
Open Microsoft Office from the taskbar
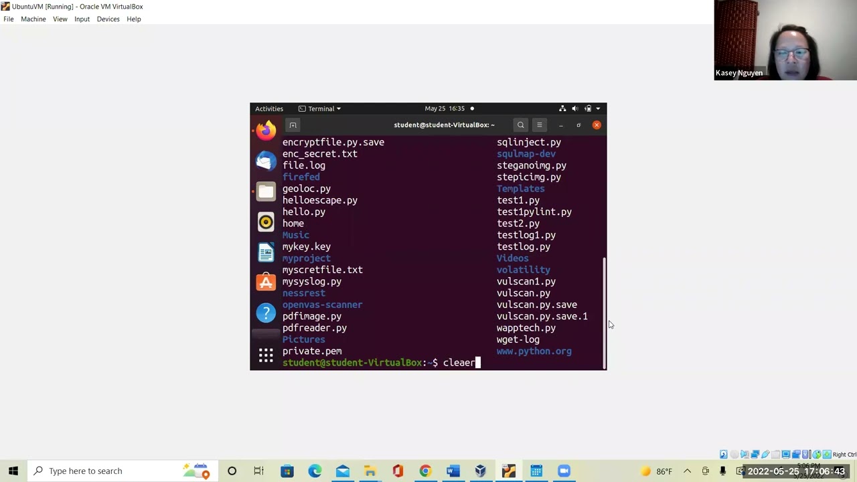398,471
